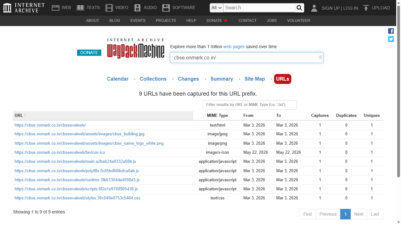The width and height of the screenshot is (401, 225).
Task: Open the main.a2bab24a9332a08b.js link
Action: click(75, 162)
